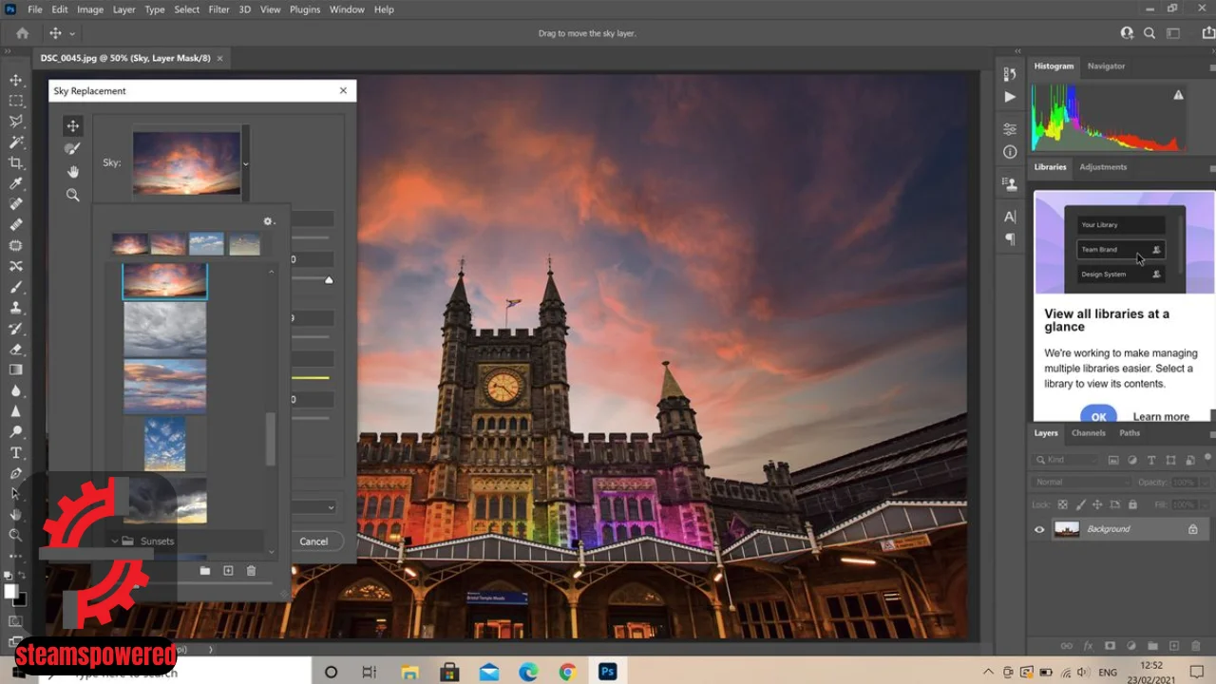This screenshot has height=684, width=1216.
Task: Select the Polygonal Lasso tool
Action: [x=16, y=122]
